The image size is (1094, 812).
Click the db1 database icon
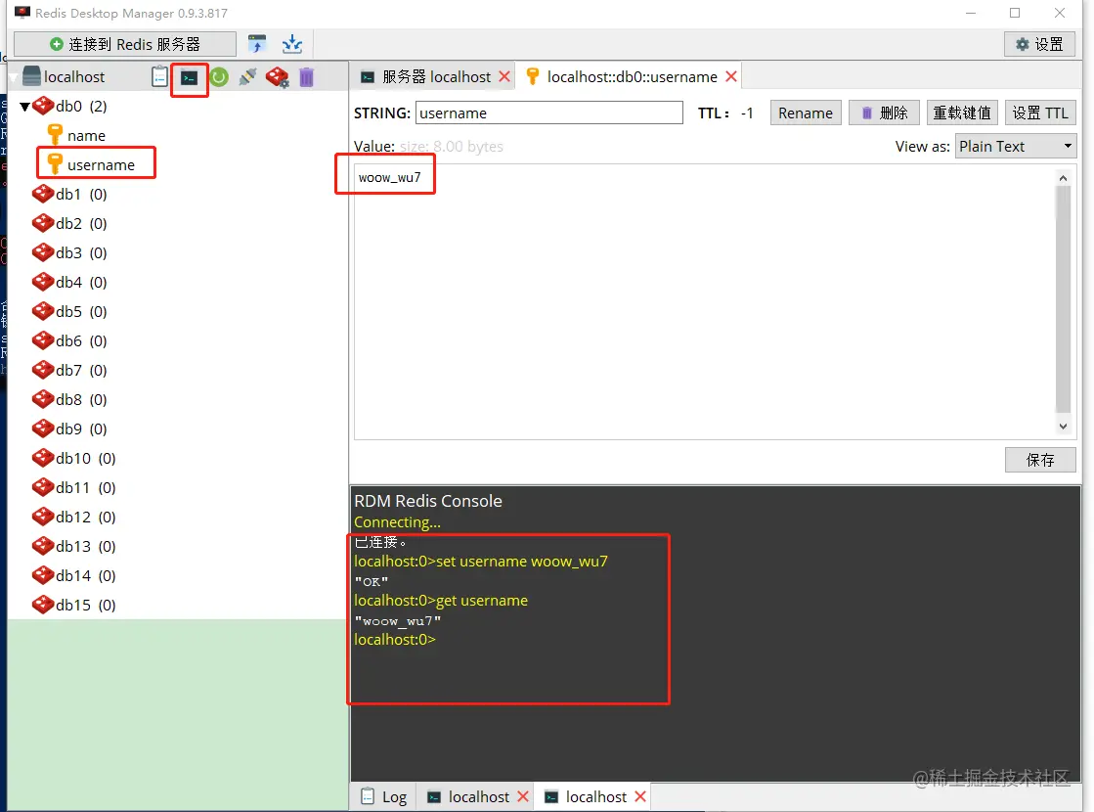[x=43, y=194]
